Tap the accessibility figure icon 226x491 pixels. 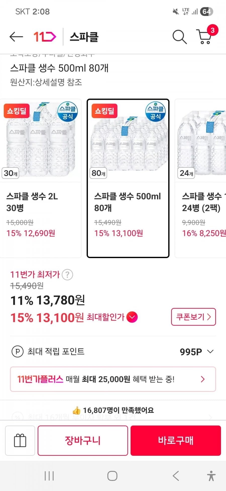tap(211, 476)
